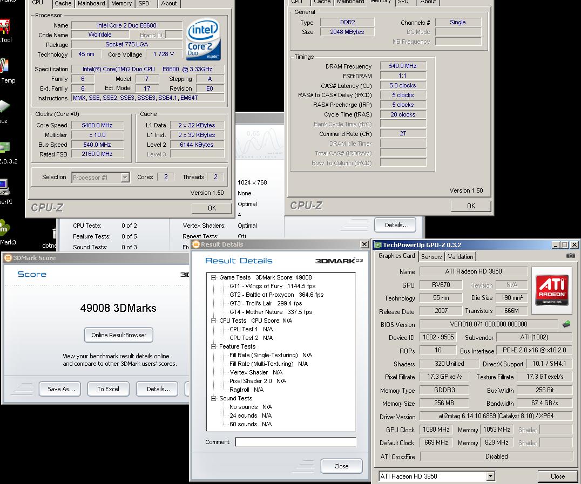Viewport: 581px width, 484px height.
Task: Collapse the CPU Tests tree node
Action: [213, 321]
